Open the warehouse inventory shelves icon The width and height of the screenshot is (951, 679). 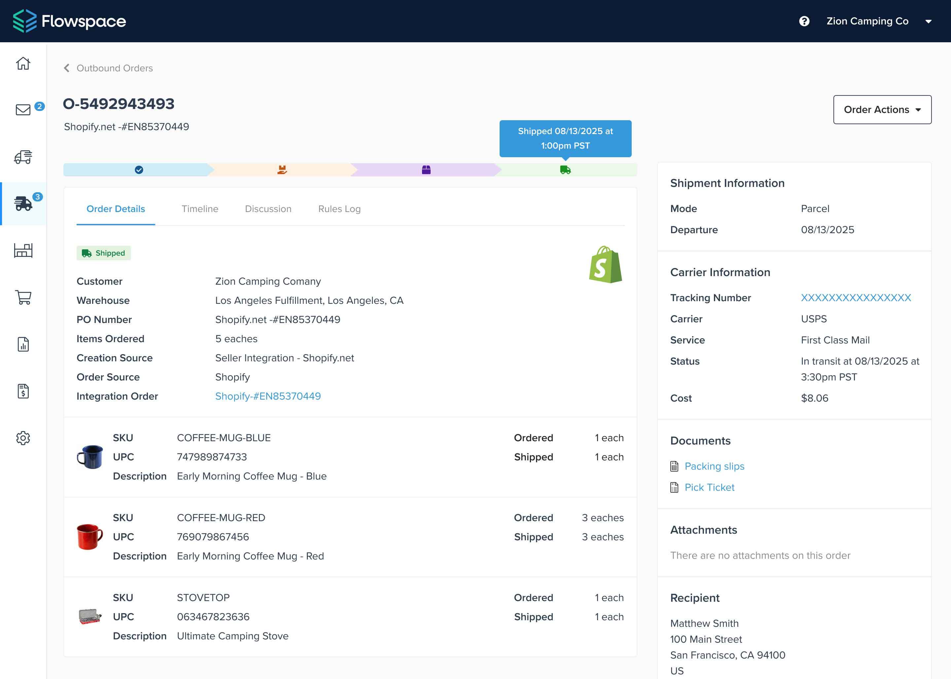click(23, 250)
